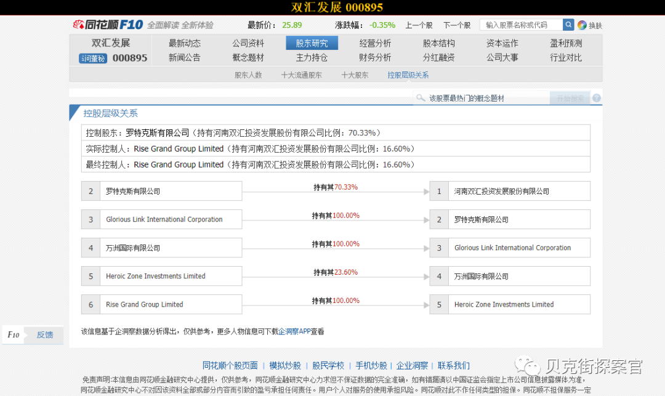Focus the stock name or code input
Screen dimensions: 665x396
point(521,25)
